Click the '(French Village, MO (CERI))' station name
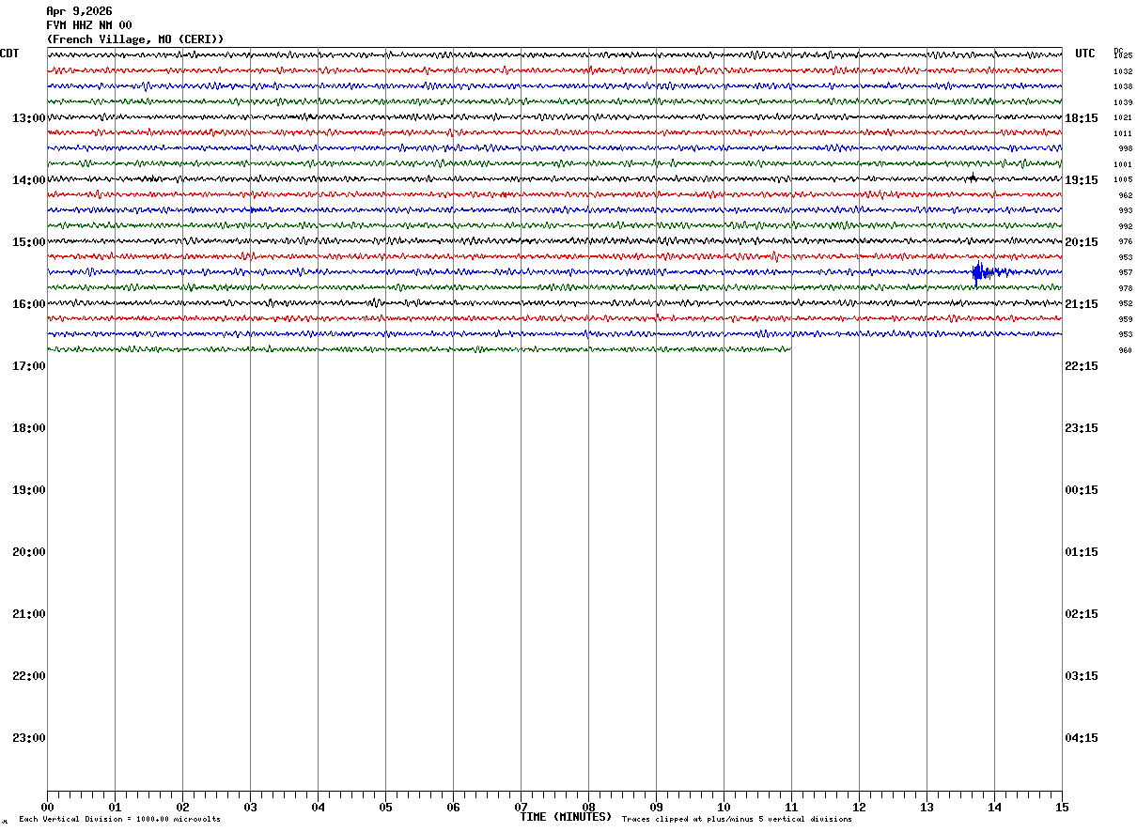 point(135,39)
